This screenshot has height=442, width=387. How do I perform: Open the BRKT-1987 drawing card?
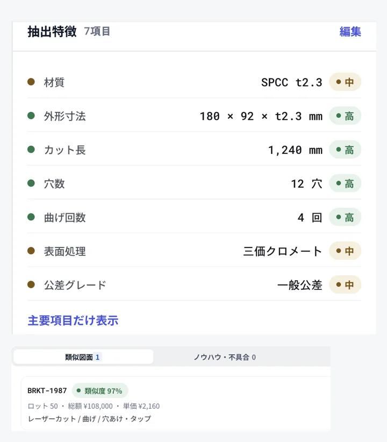[176, 403]
